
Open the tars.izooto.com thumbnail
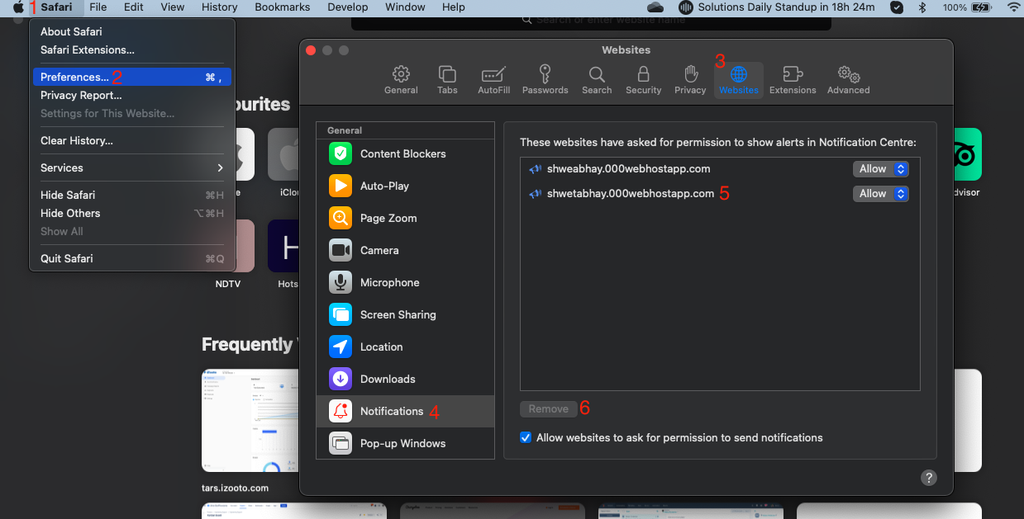click(250, 420)
